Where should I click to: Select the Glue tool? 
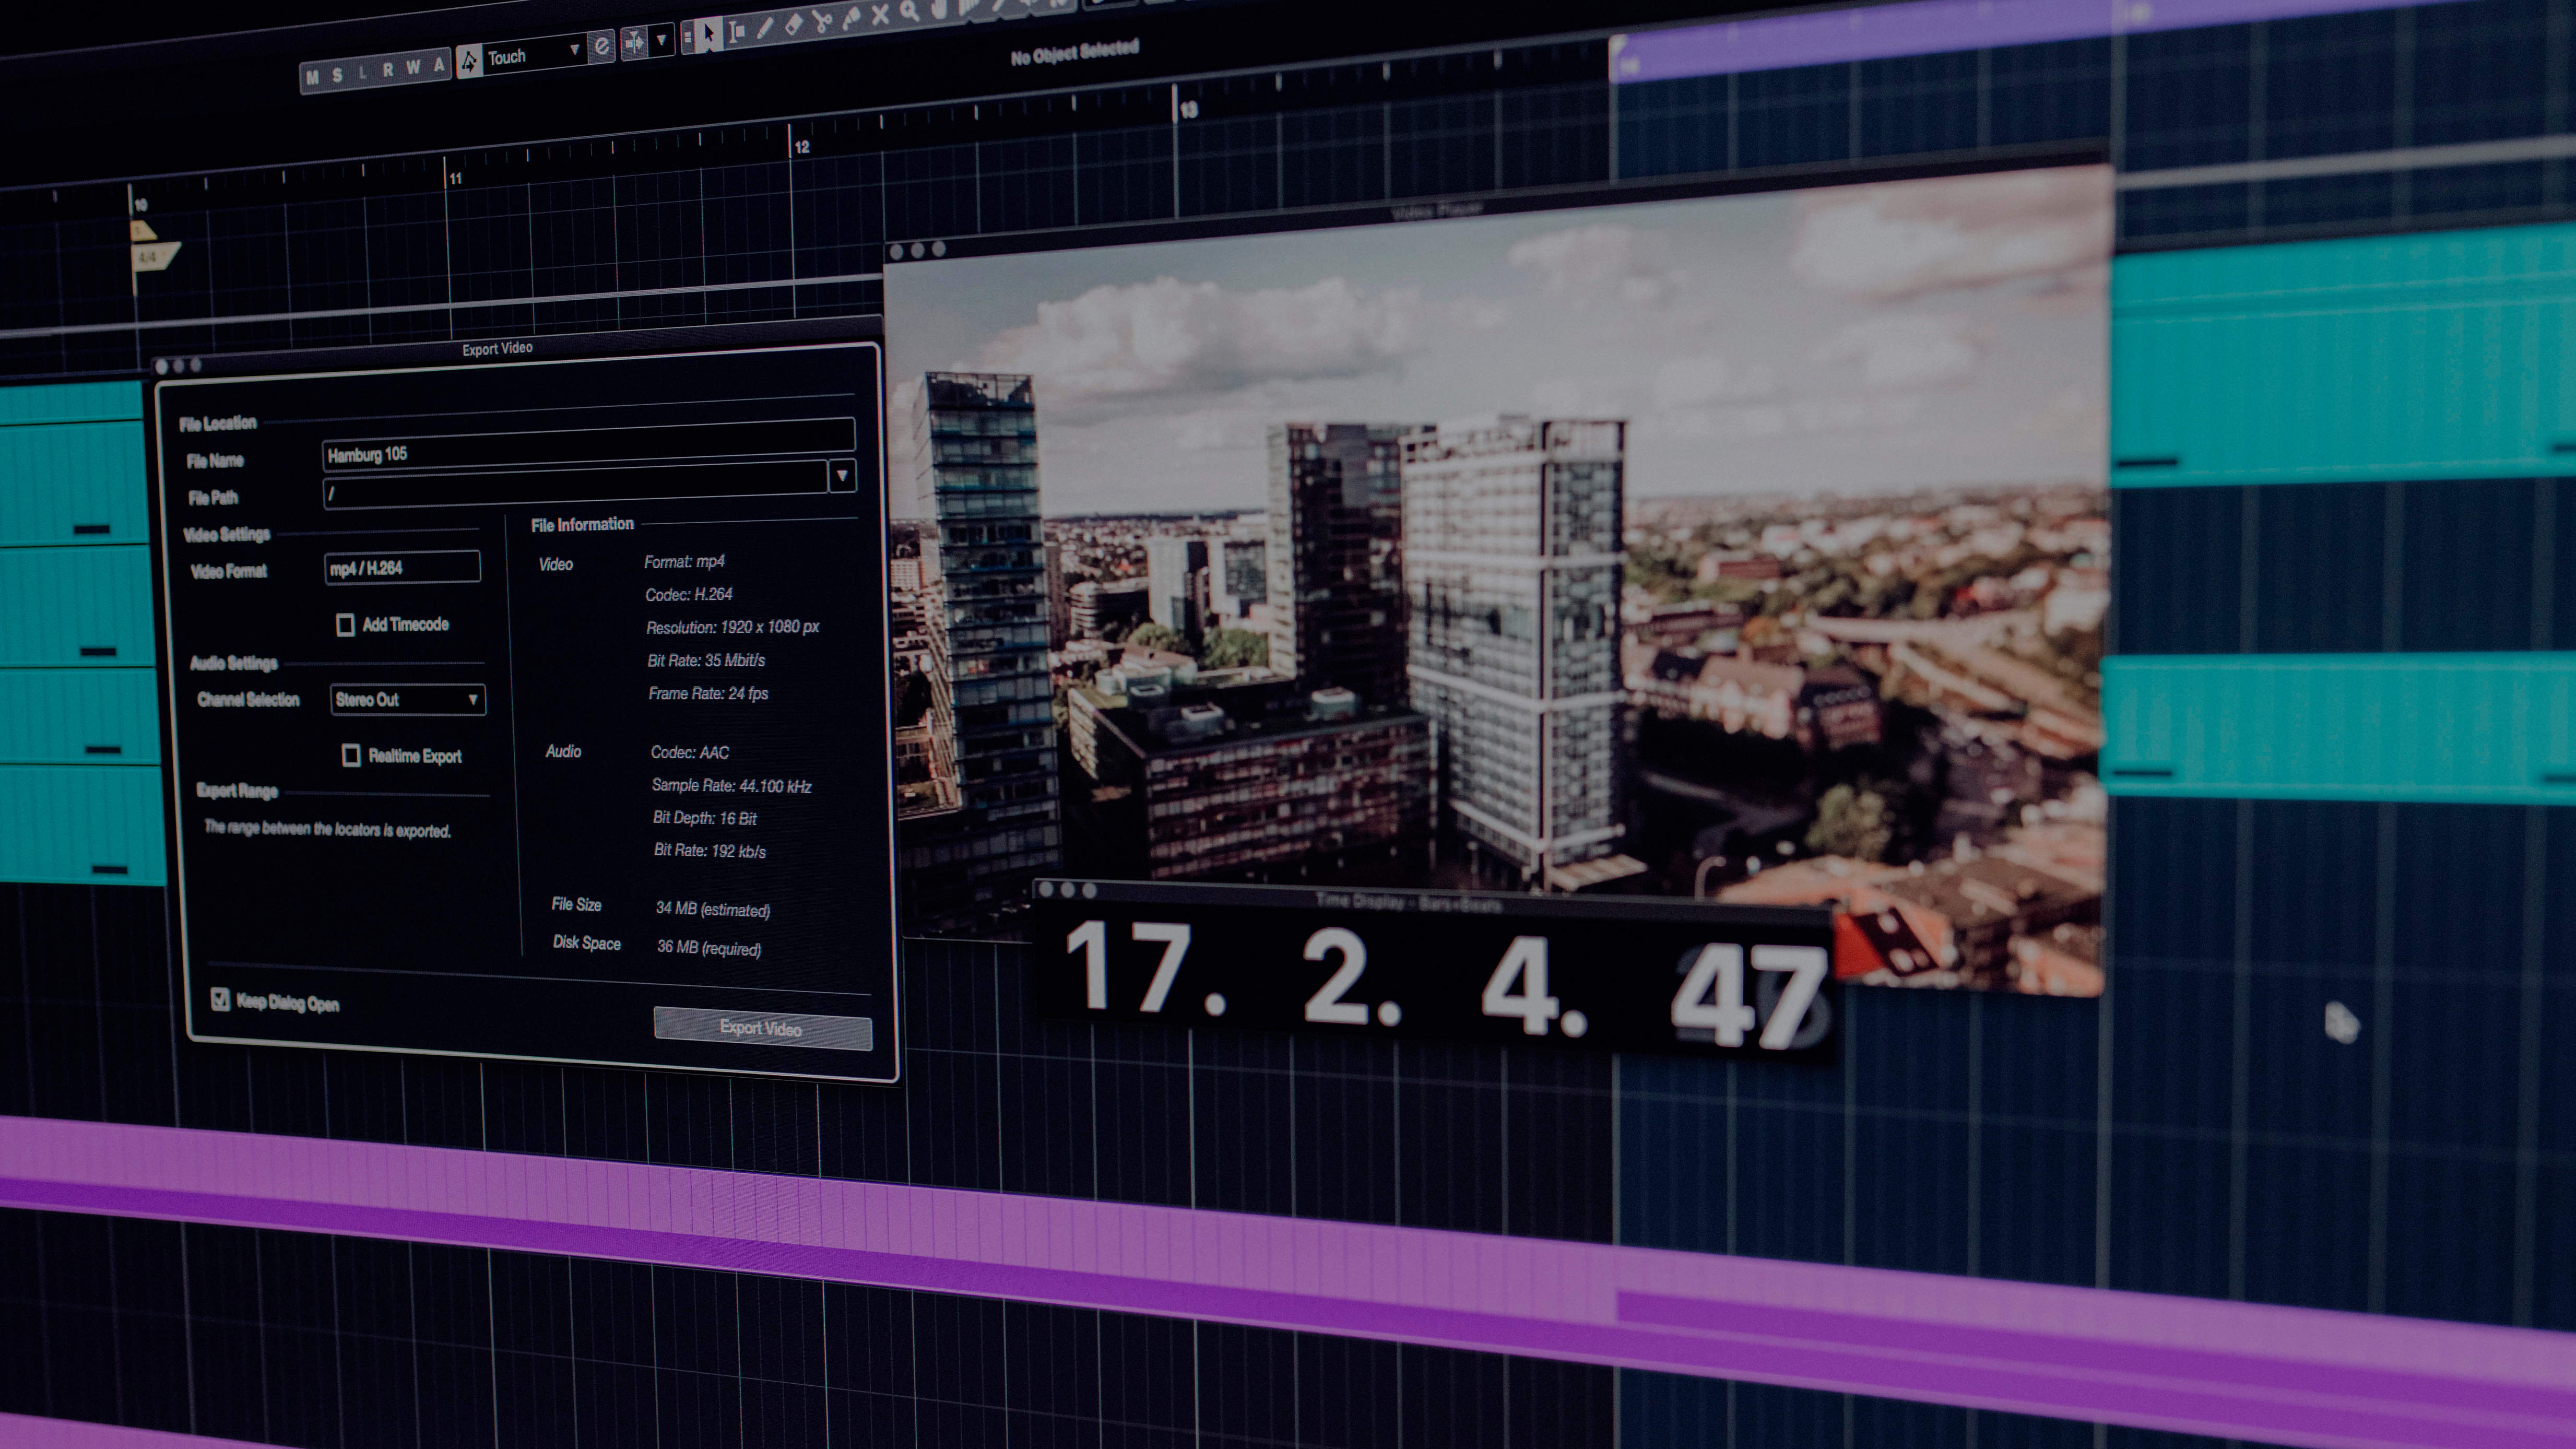851,18
